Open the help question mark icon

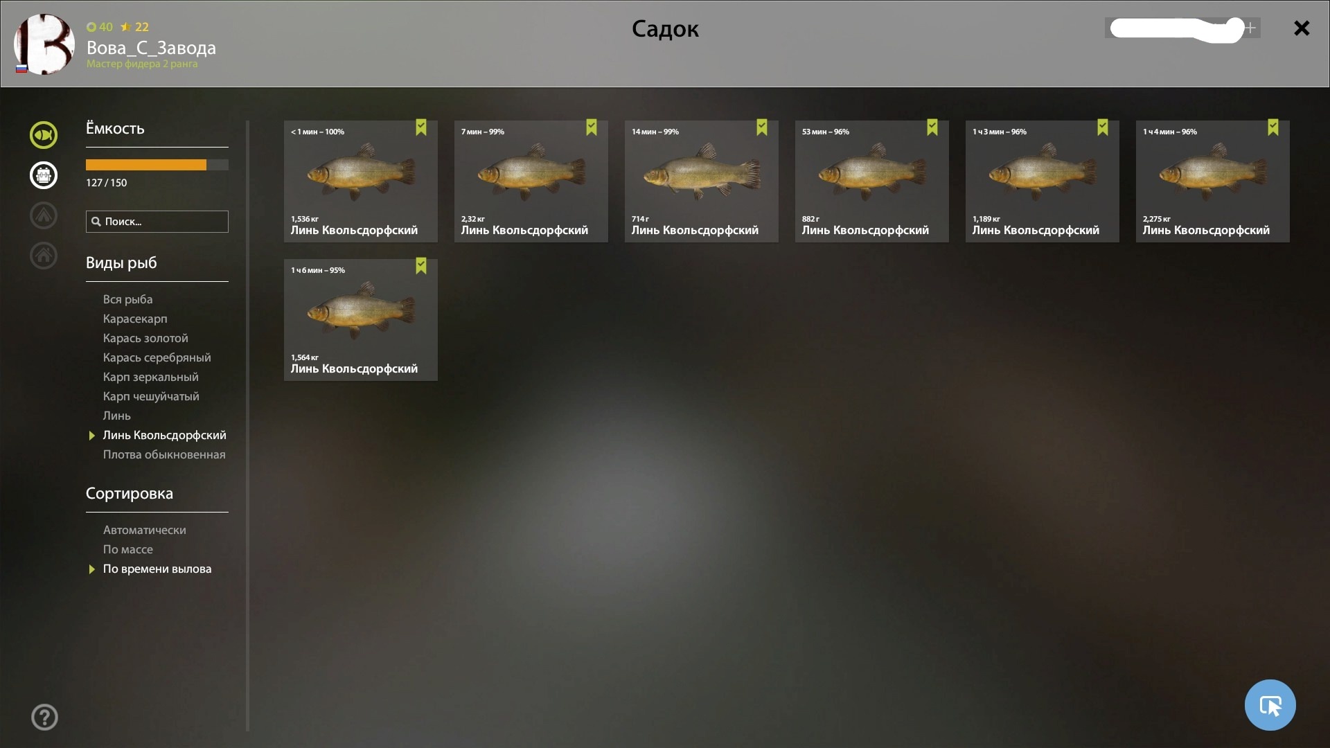click(x=44, y=717)
